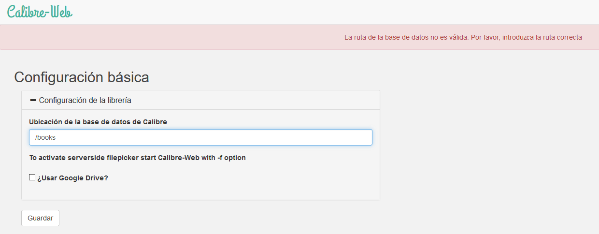Click the 'Configuración de la librería' panel title

(85, 100)
